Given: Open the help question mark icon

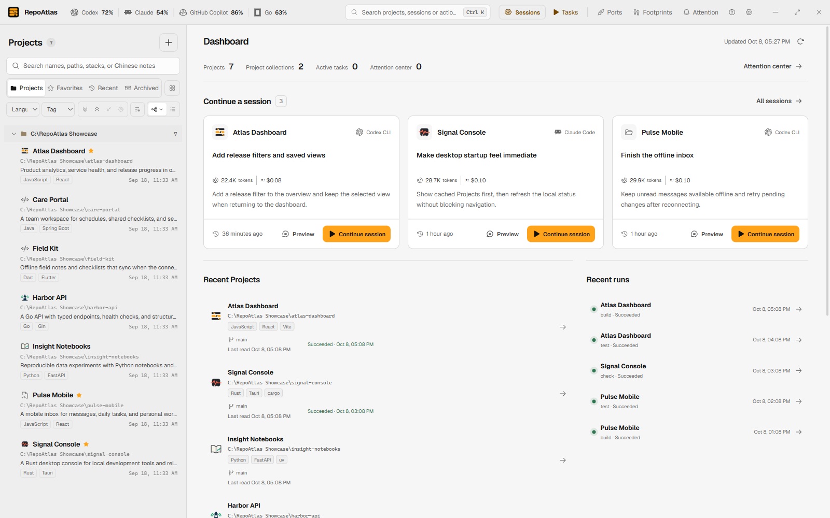Looking at the screenshot, I should click(x=732, y=12).
